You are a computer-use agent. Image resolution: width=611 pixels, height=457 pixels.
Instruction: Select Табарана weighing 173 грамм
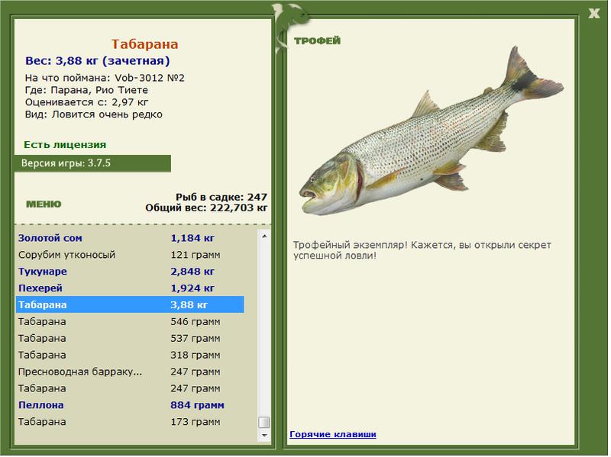click(x=130, y=422)
